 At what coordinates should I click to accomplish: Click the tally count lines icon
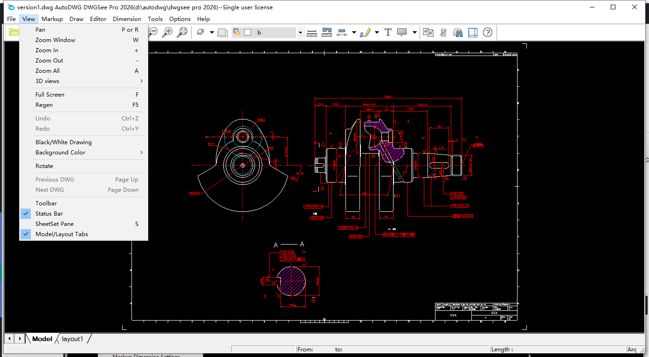click(x=443, y=32)
